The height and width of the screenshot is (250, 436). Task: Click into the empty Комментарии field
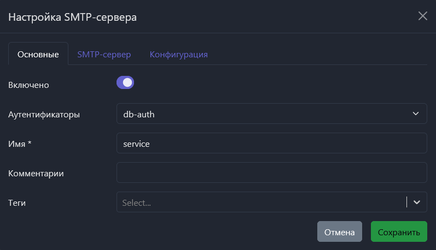[x=271, y=173]
